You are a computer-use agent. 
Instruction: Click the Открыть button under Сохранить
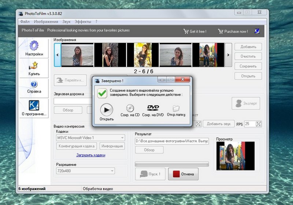click(x=248, y=76)
